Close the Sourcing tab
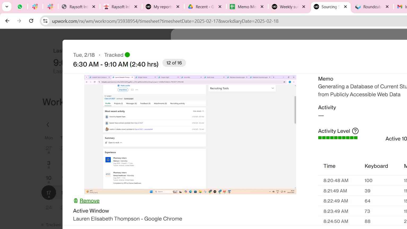Viewport: 407px width, 229px height. click(345, 7)
